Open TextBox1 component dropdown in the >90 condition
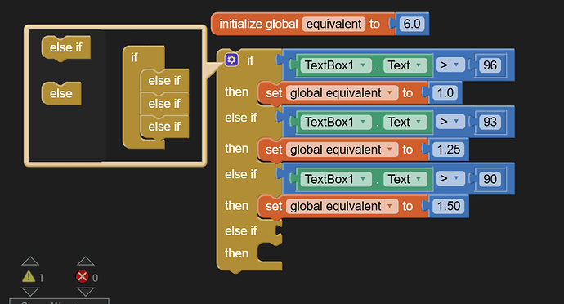The width and height of the screenshot is (564, 304). (336, 179)
